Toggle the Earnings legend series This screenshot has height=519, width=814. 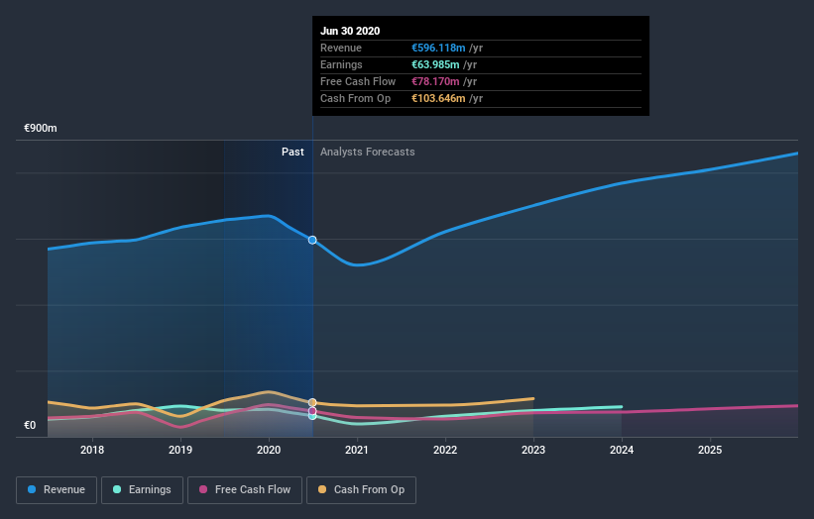pos(142,490)
